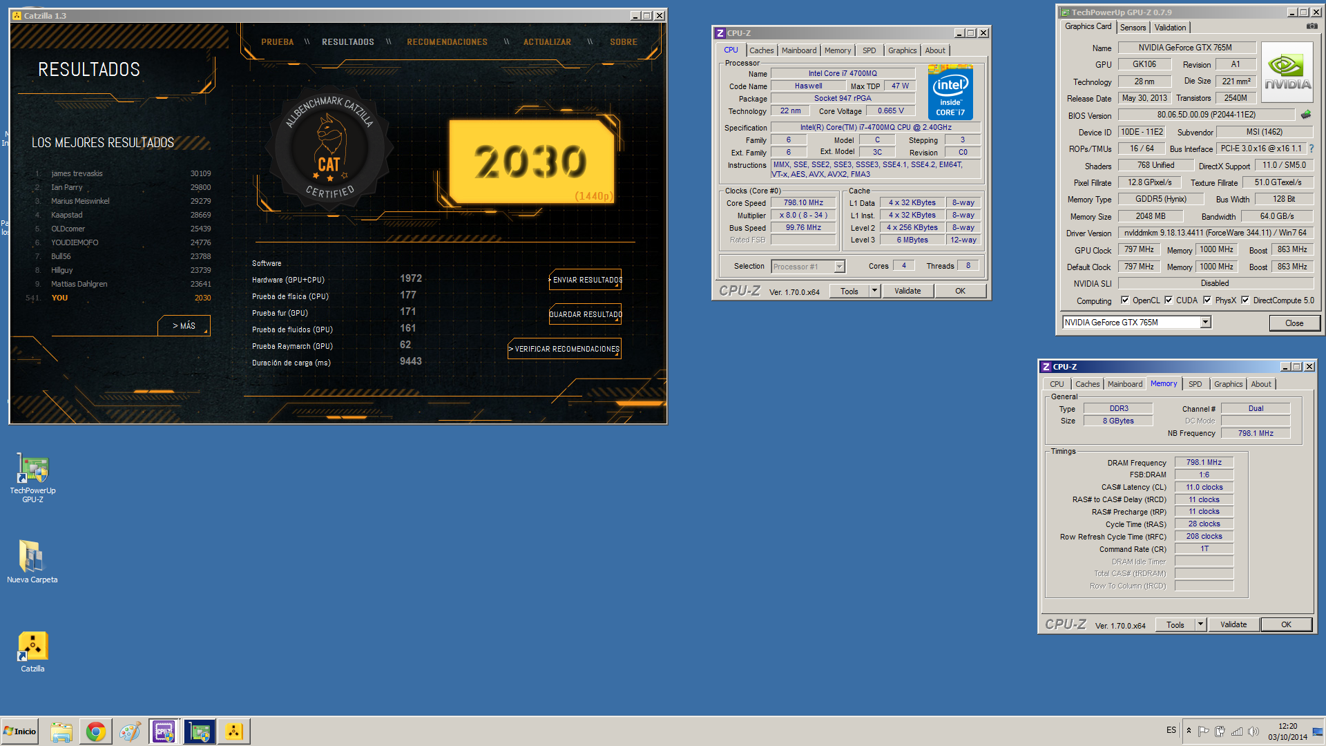1326x746 pixels.
Task: Click DRAM Frequency value 798.1 MHz
Action: (x=1204, y=462)
